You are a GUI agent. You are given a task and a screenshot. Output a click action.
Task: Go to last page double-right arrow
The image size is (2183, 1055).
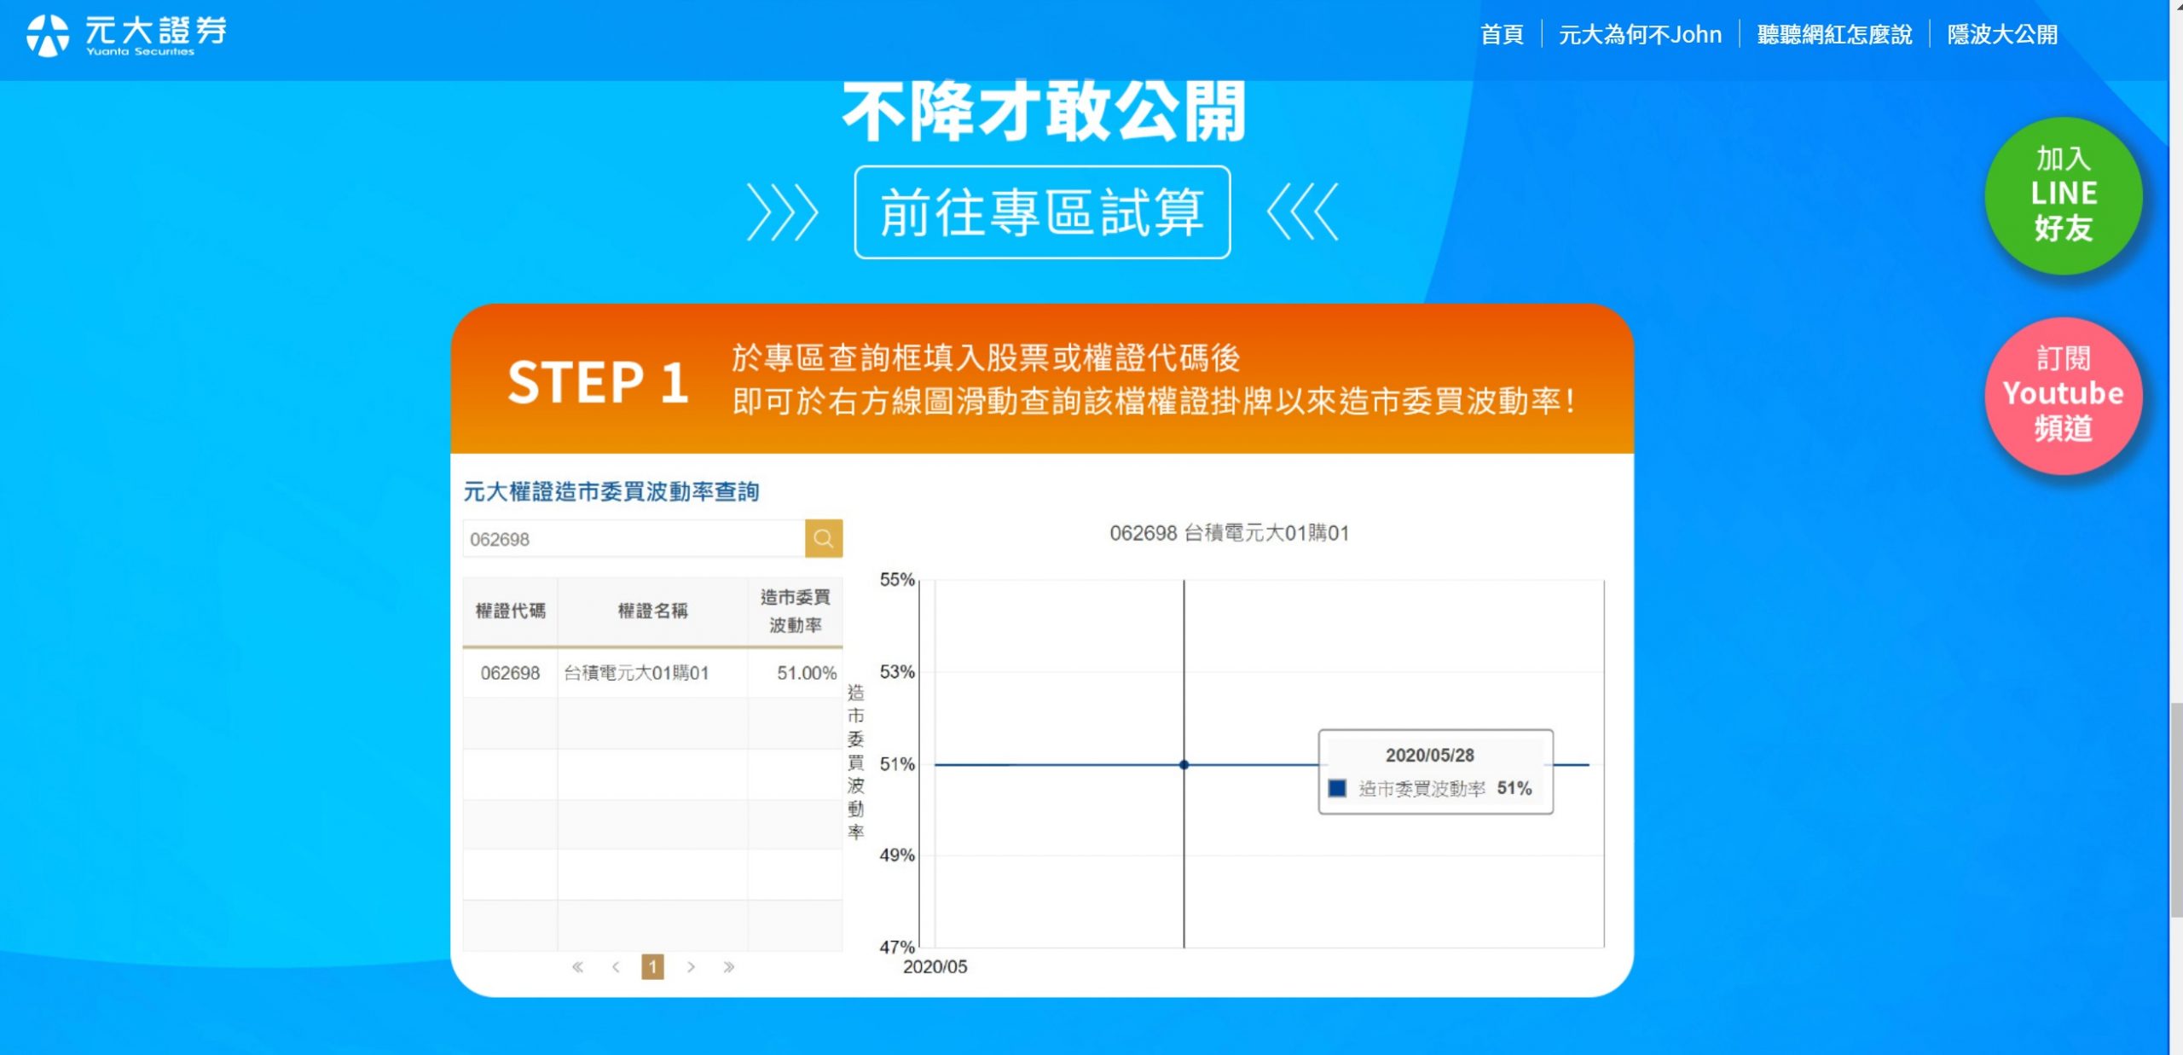[x=728, y=967]
